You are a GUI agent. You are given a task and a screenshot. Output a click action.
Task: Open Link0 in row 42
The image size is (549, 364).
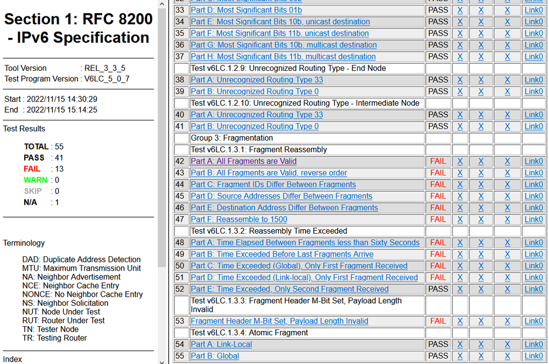point(534,161)
